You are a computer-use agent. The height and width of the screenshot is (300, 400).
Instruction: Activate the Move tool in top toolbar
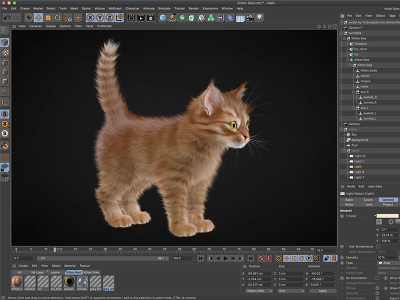[38, 17]
